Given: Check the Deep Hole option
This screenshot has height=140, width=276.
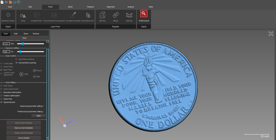Looking at the screenshot, I should (x=1, y=99).
